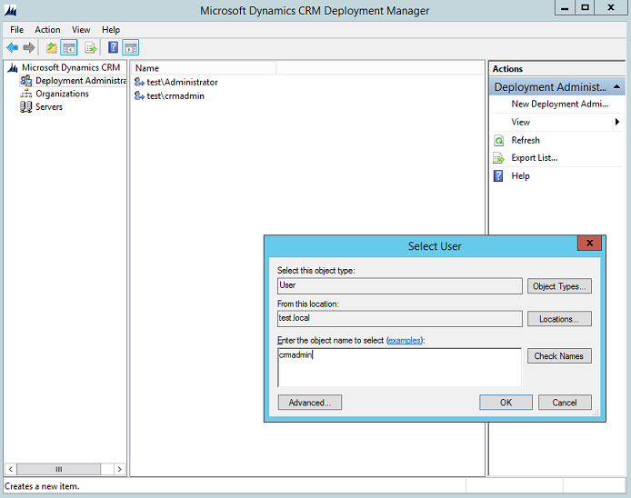
Task: Confirm the Select User dialog with OK
Action: pyautogui.click(x=506, y=403)
